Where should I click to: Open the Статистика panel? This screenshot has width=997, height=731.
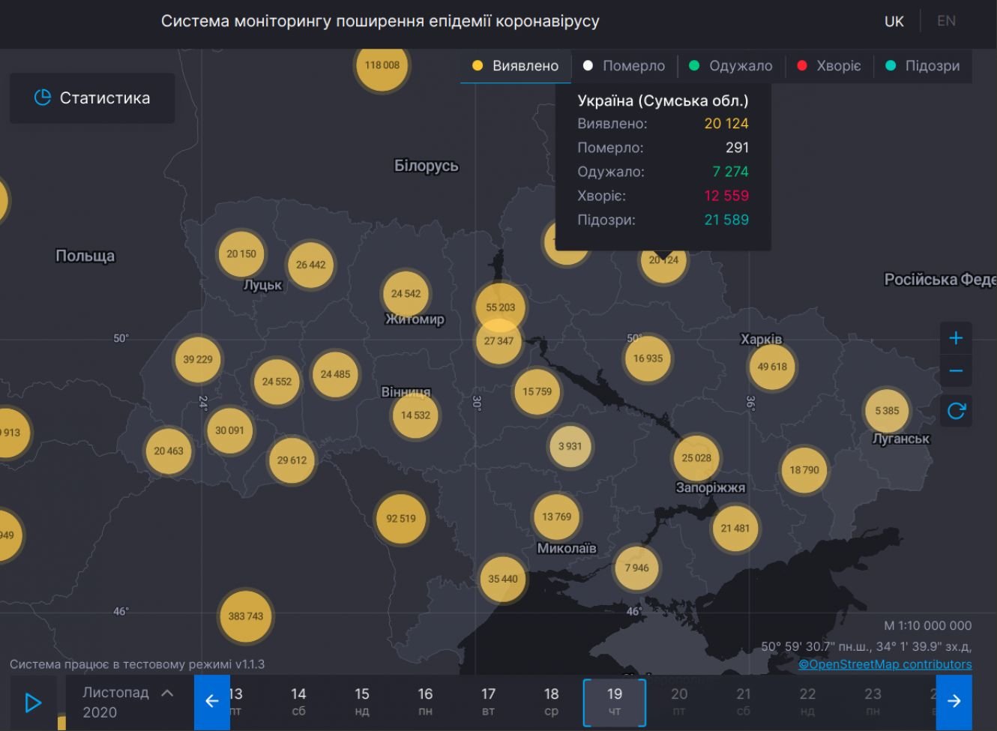click(92, 98)
